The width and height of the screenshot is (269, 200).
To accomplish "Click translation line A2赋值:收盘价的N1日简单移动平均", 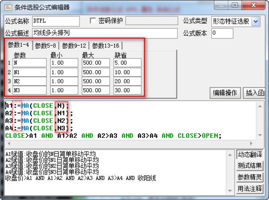I will click(x=52, y=160).
